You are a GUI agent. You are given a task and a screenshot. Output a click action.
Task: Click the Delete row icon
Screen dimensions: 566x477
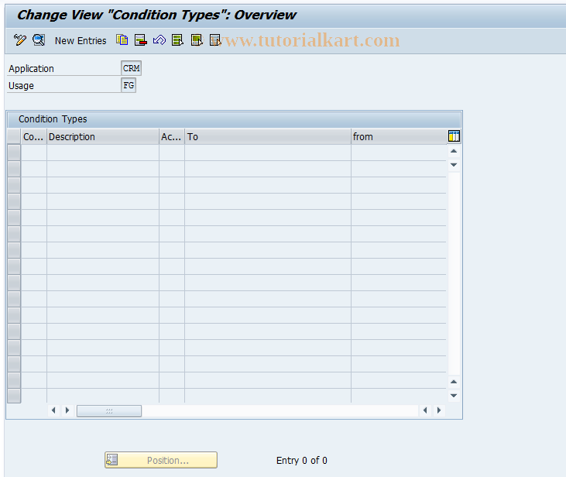click(x=140, y=39)
